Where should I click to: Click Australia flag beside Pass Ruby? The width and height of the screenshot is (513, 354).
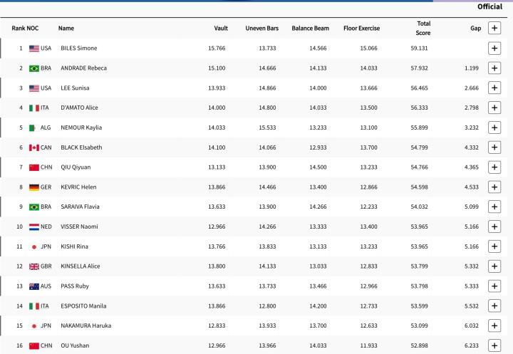click(x=34, y=286)
